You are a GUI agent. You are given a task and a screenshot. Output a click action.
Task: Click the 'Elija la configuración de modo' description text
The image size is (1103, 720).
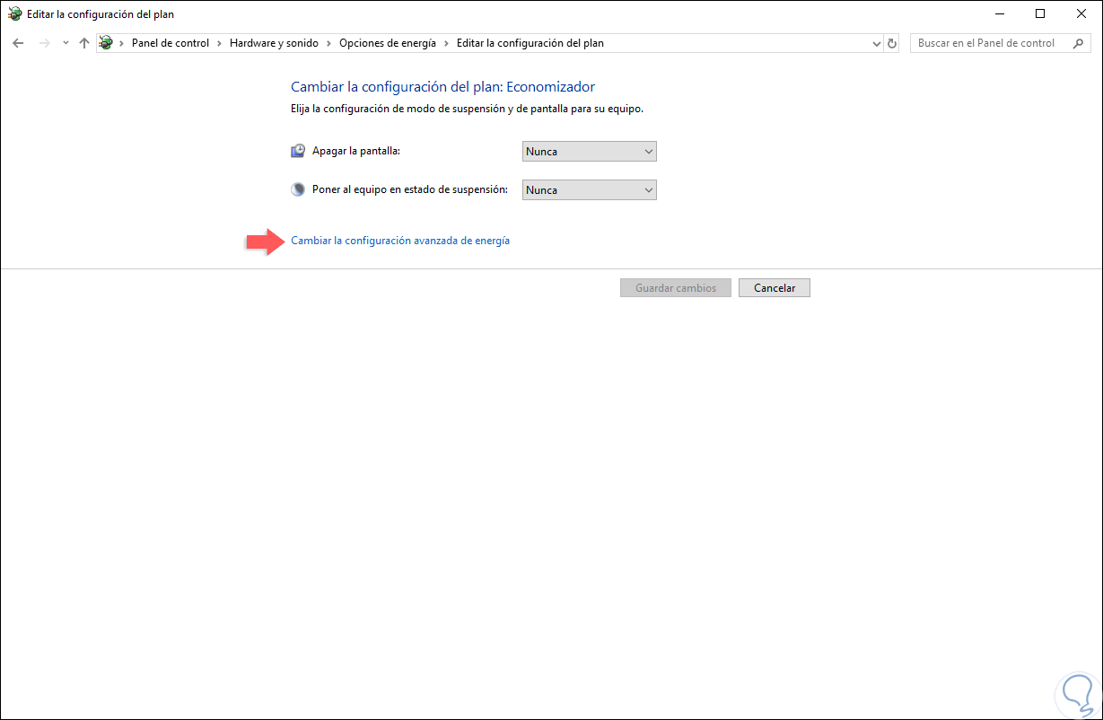[468, 109]
